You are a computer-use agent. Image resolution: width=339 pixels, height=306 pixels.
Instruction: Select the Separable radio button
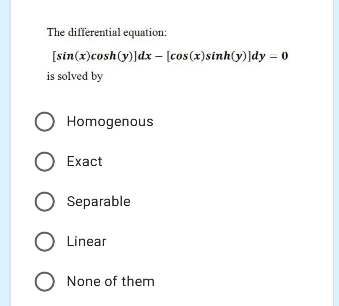tap(45, 201)
